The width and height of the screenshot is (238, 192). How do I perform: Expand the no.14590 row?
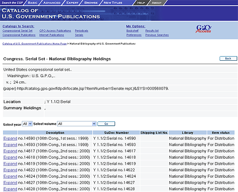tap(10, 138)
